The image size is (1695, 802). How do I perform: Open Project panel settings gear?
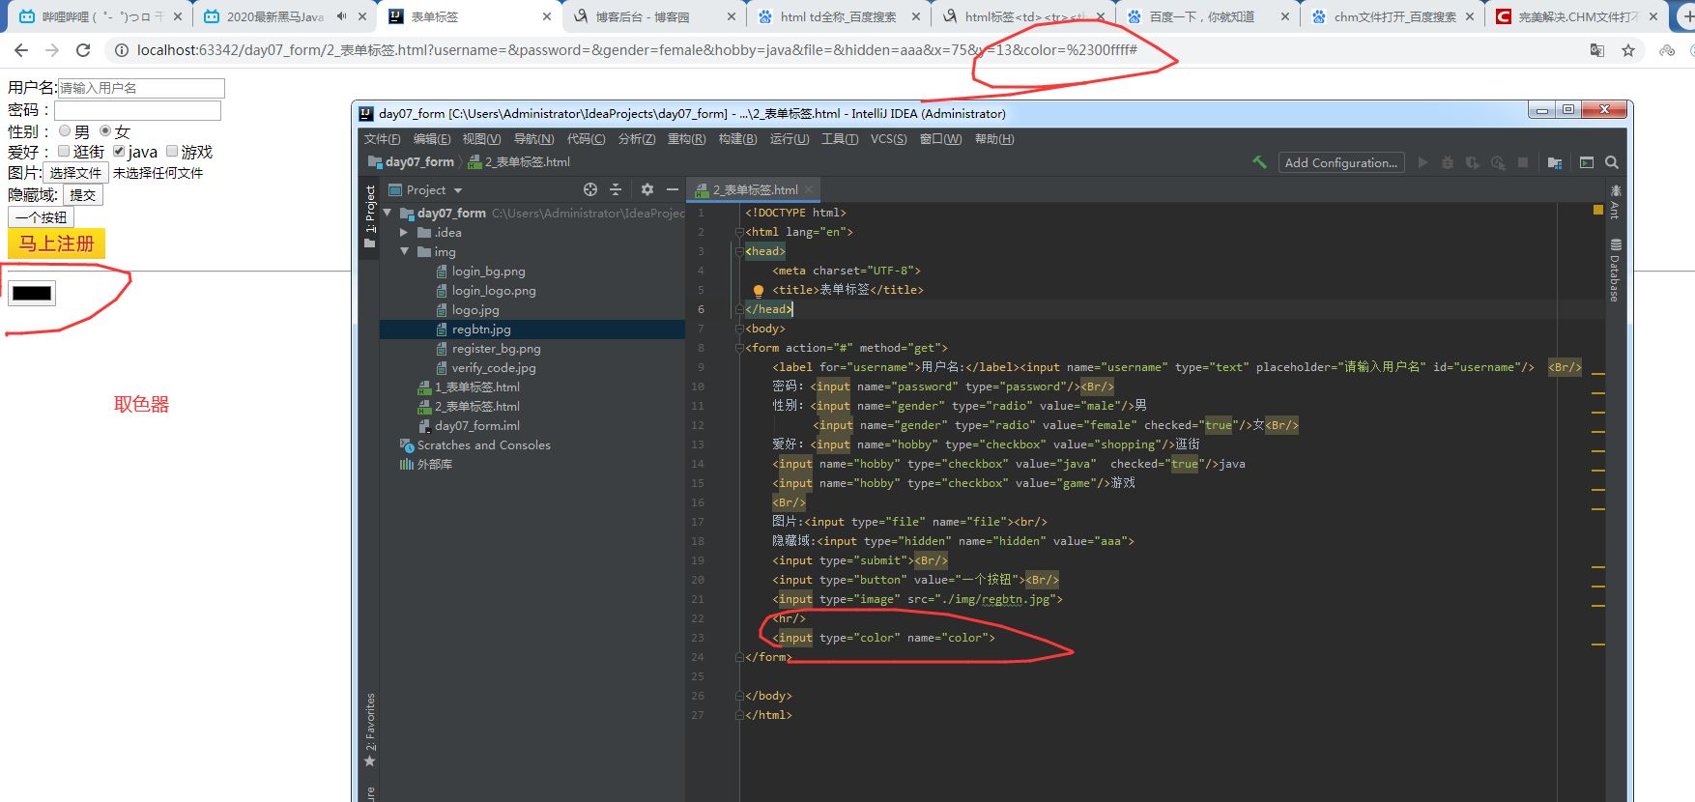(647, 189)
